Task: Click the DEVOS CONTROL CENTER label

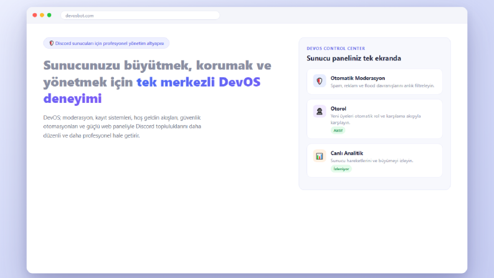Action: [x=336, y=49]
